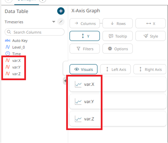Open the Tooltip shelf button

tap(117, 36)
